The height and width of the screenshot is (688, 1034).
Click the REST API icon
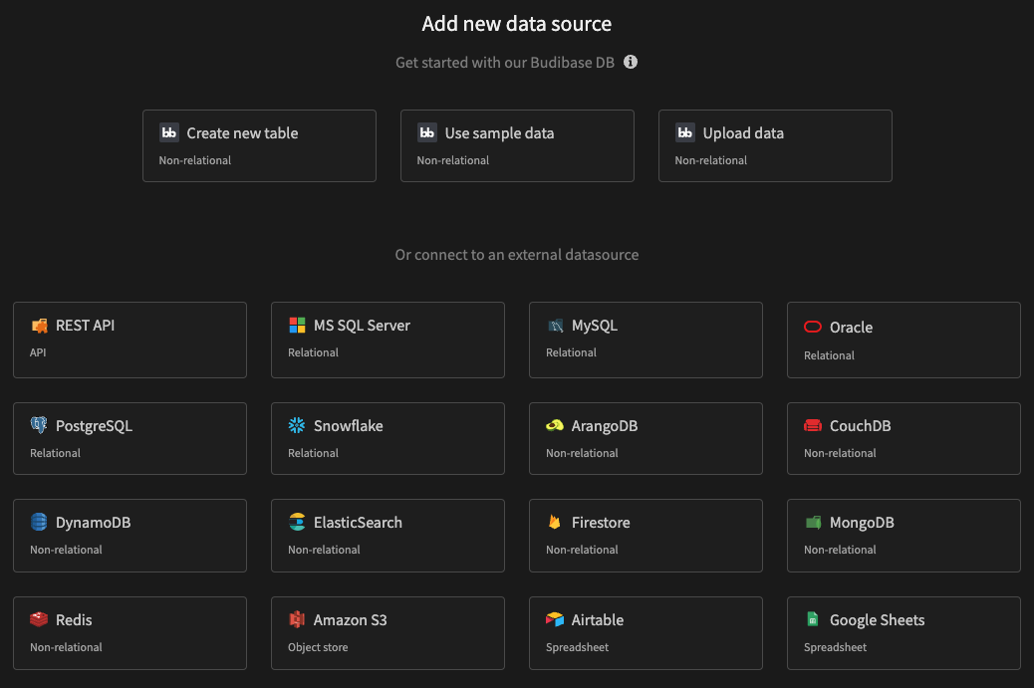point(39,326)
